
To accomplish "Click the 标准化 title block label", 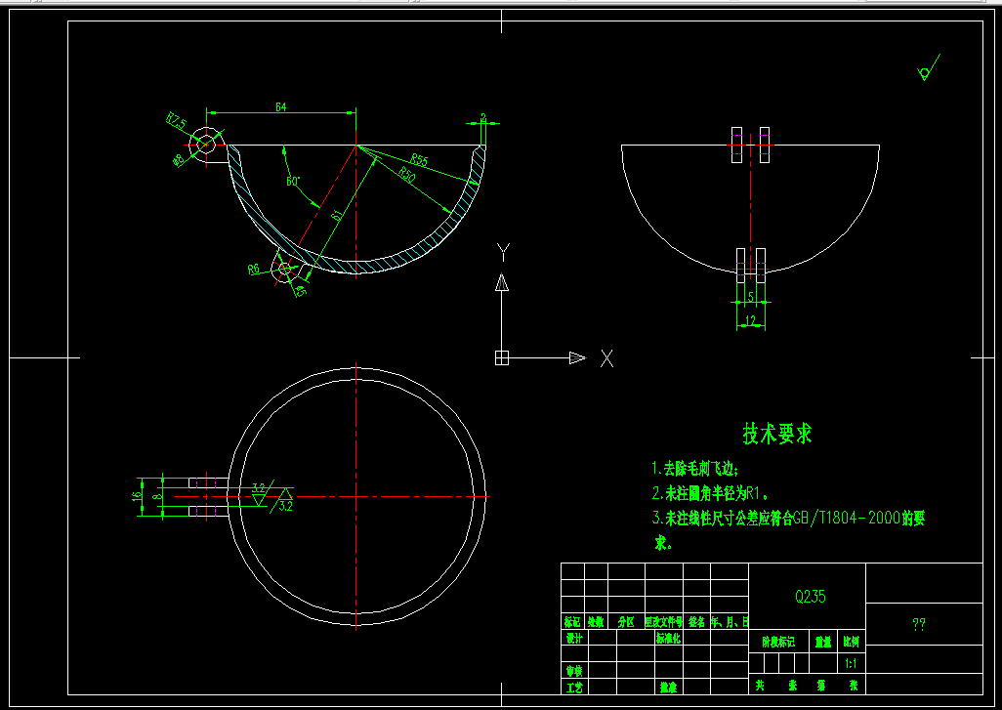I will (x=668, y=638).
